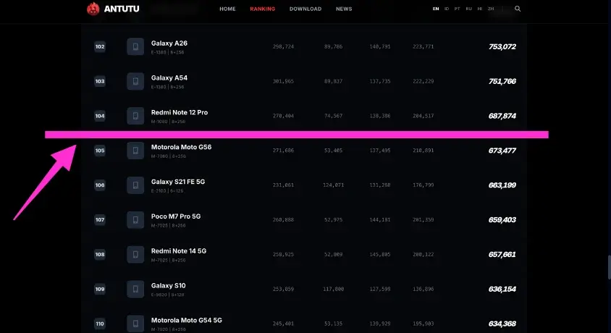The width and height of the screenshot is (611, 333).
Task: Click the Redmi Note 12 Pro phone icon
Action: coord(135,116)
